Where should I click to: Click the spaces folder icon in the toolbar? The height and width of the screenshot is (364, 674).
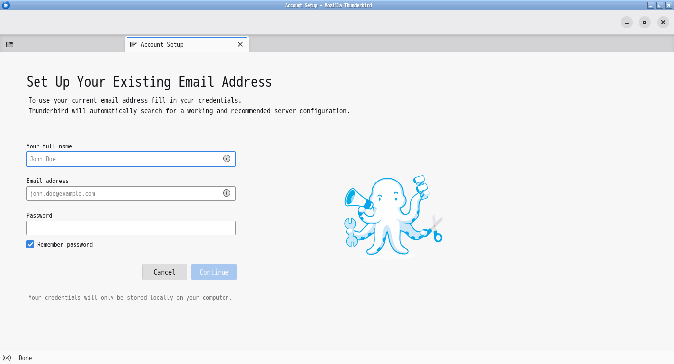(x=9, y=44)
